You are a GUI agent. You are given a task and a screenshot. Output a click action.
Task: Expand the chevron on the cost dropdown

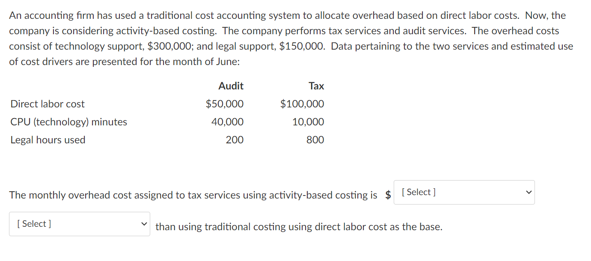pyautogui.click(x=529, y=193)
